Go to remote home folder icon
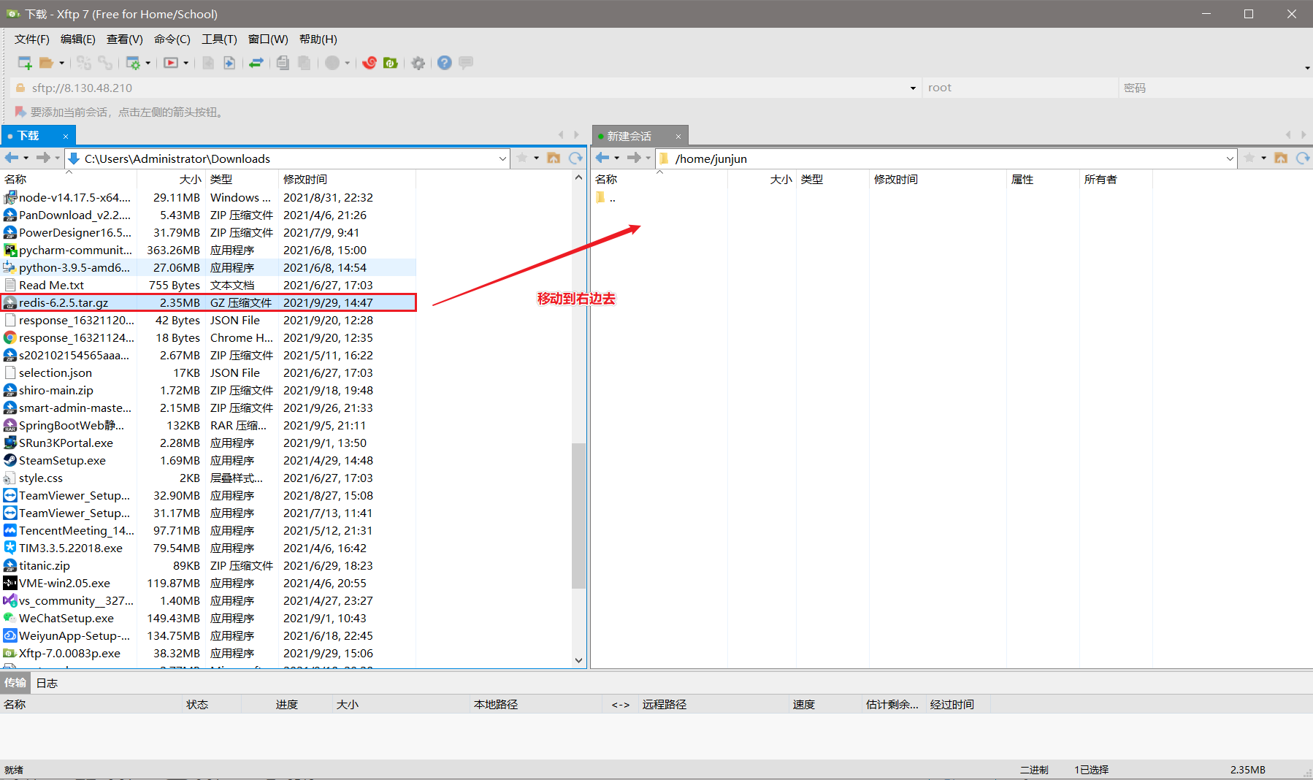 click(x=1281, y=158)
